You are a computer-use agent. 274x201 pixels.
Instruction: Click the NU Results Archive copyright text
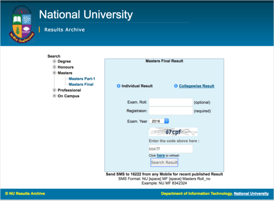25,194
